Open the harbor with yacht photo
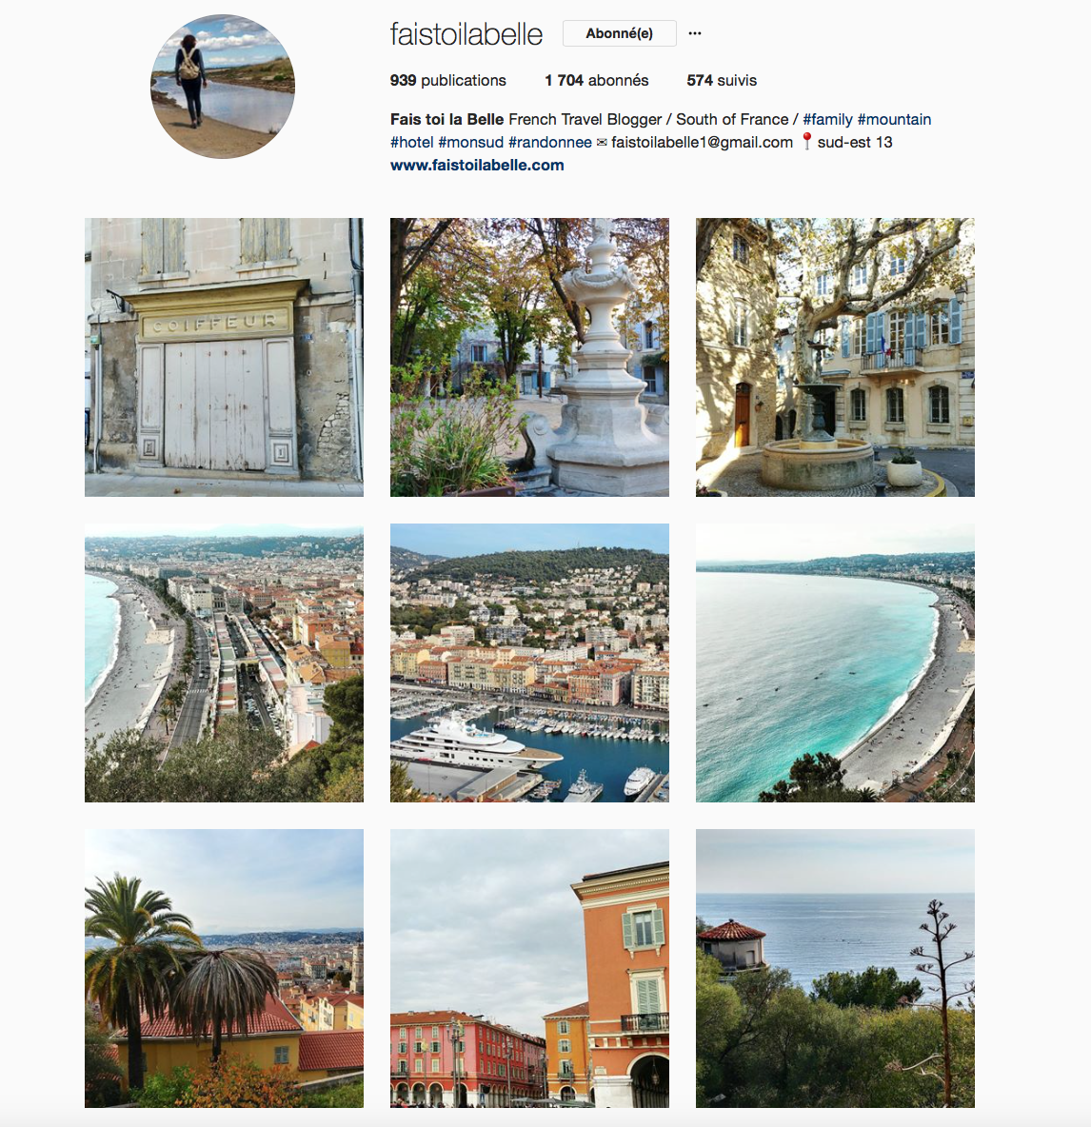The width and height of the screenshot is (1091, 1127). [x=529, y=662]
